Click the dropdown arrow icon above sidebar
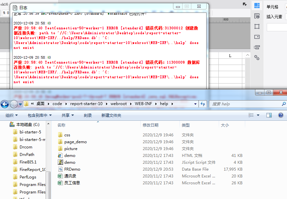This screenshot has width=287, height=199. coord(245,4)
